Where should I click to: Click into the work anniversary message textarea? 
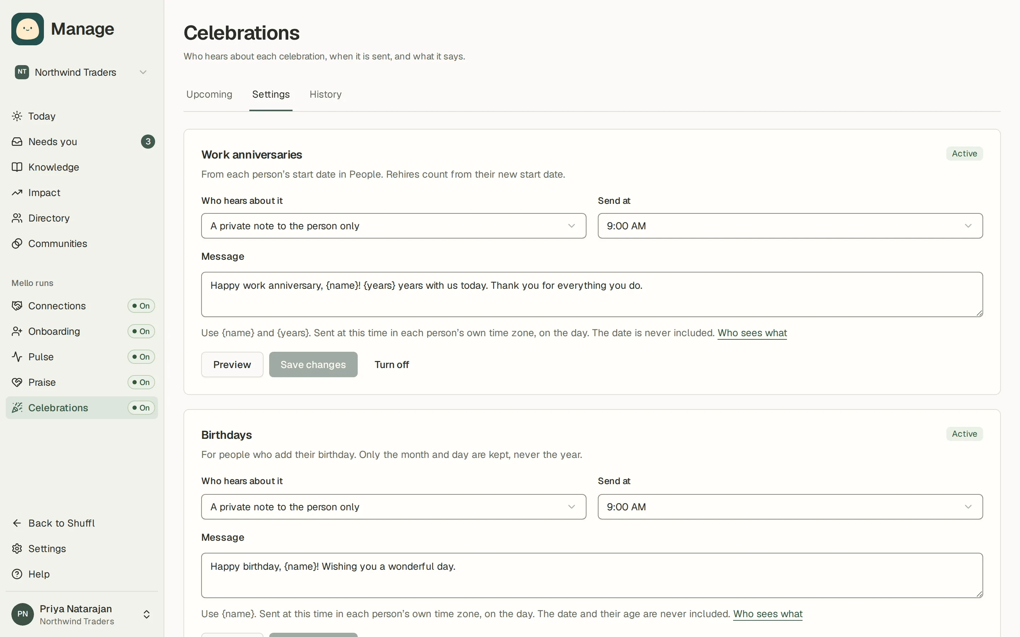pos(592,294)
